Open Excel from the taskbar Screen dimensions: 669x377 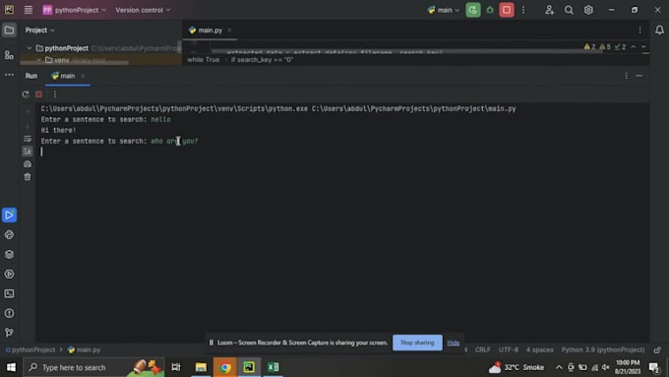[x=274, y=367]
